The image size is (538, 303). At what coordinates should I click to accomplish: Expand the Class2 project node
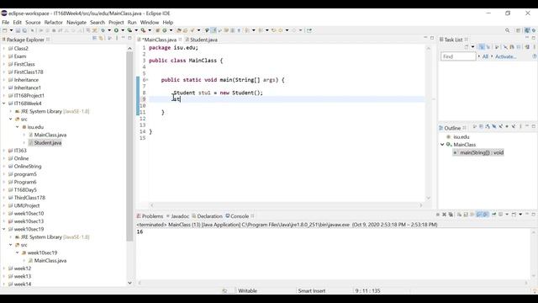(x=4, y=49)
